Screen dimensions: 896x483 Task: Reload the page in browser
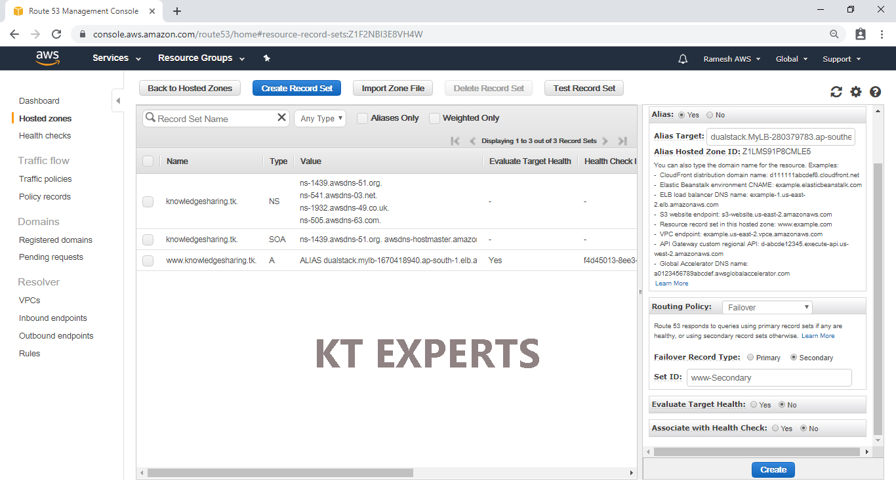[x=56, y=34]
